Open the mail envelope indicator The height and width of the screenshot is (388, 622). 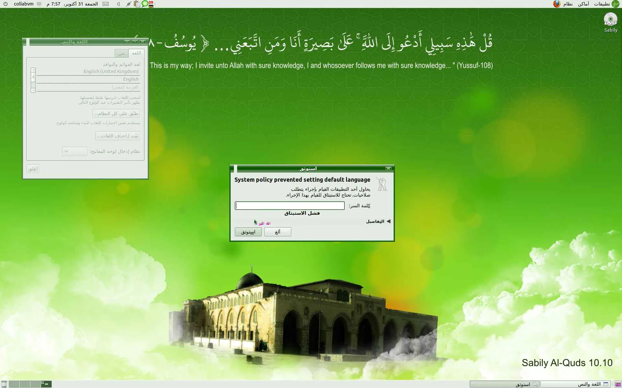[x=106, y=4]
